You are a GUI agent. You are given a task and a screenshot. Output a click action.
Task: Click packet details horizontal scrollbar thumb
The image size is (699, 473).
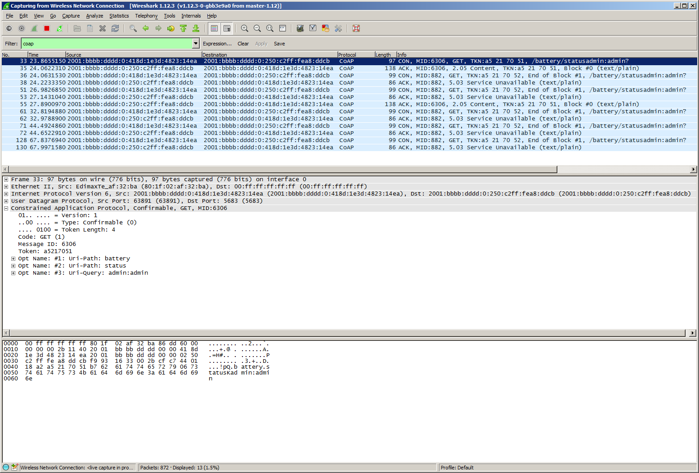347,333
